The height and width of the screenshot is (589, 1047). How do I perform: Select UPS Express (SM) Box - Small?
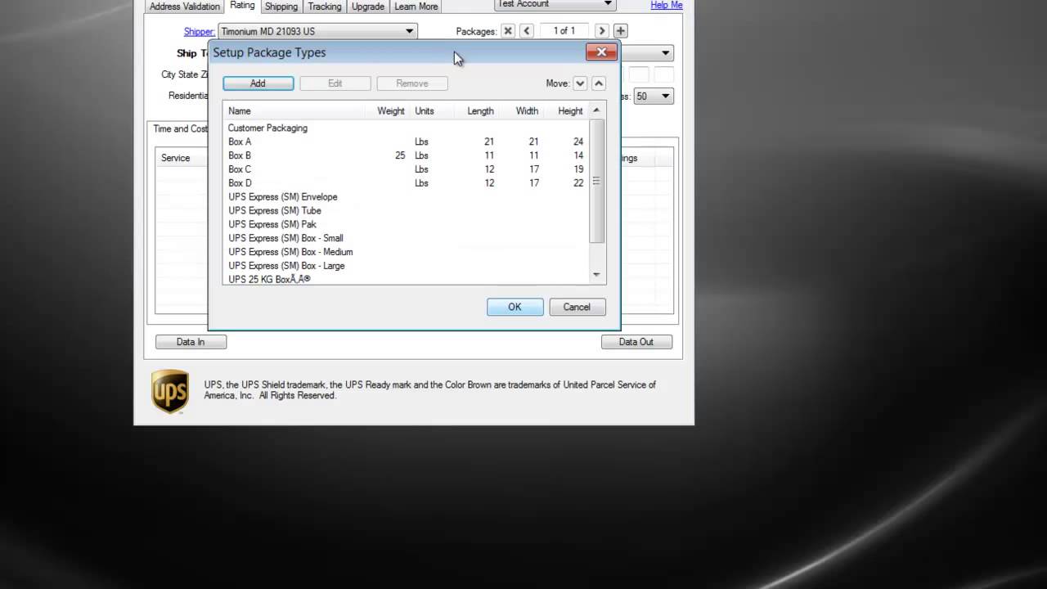pos(406,238)
